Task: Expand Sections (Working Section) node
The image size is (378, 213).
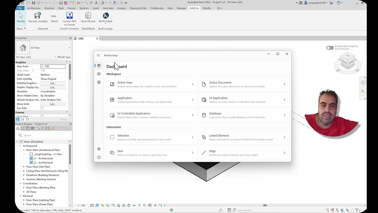Action: click(24, 179)
